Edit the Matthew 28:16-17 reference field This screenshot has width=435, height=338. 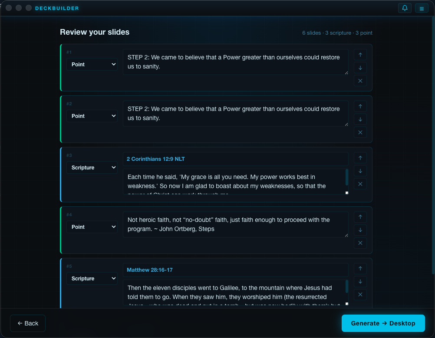tap(236, 270)
